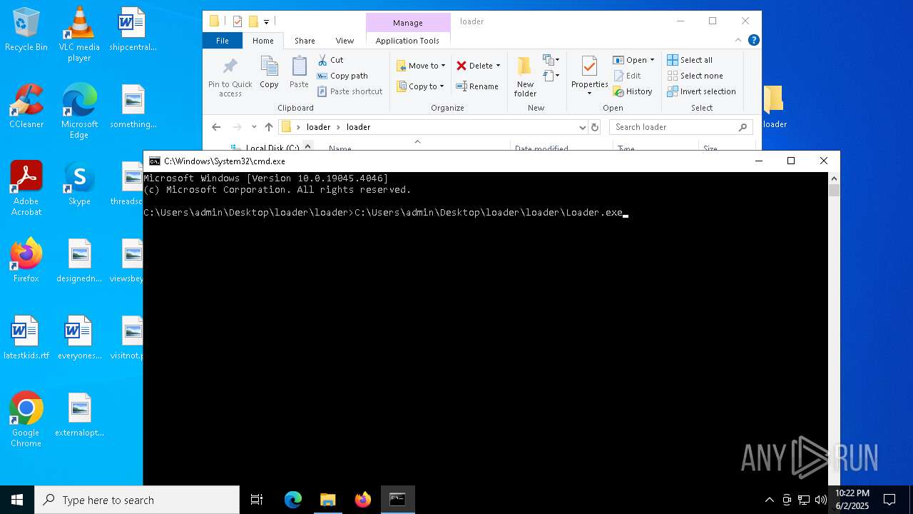Launch Firefox desktop shortcut
Image resolution: width=913 pixels, height=514 pixels.
pos(26,261)
